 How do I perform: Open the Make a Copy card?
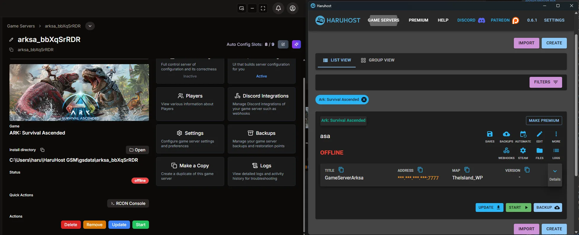pos(190,171)
